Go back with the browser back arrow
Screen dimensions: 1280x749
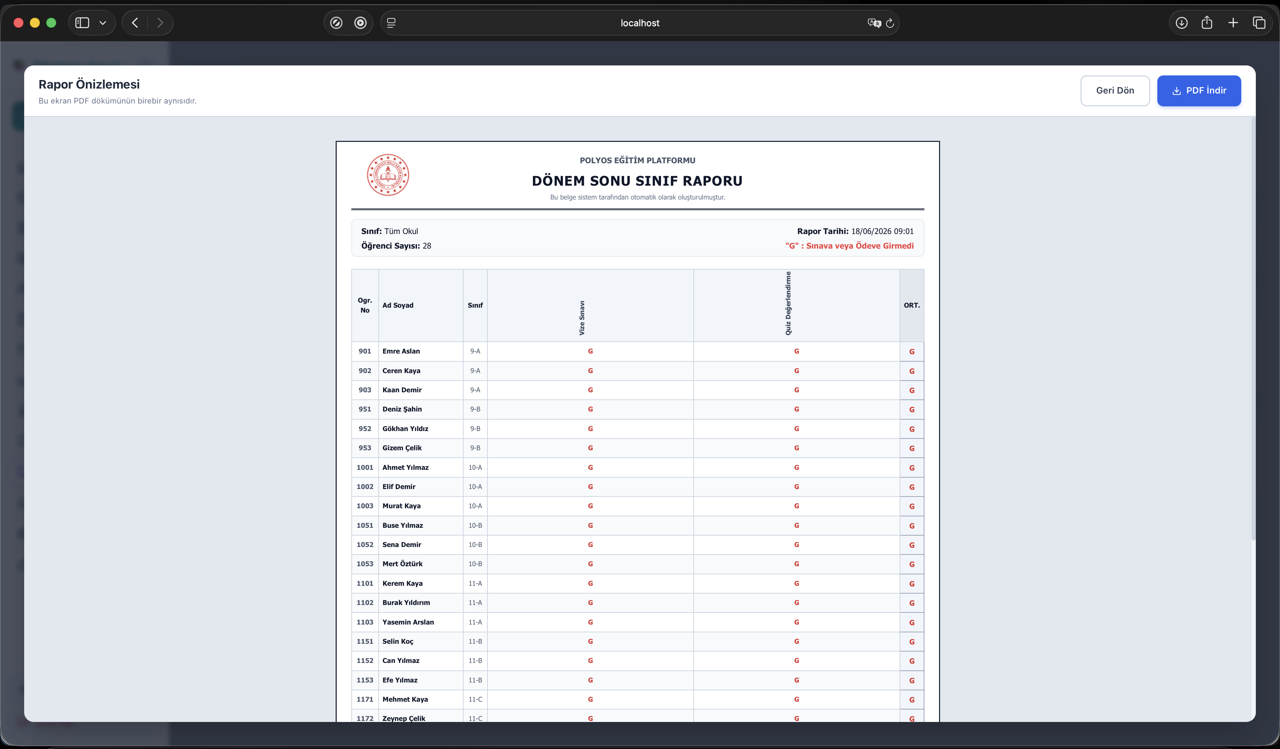(135, 23)
